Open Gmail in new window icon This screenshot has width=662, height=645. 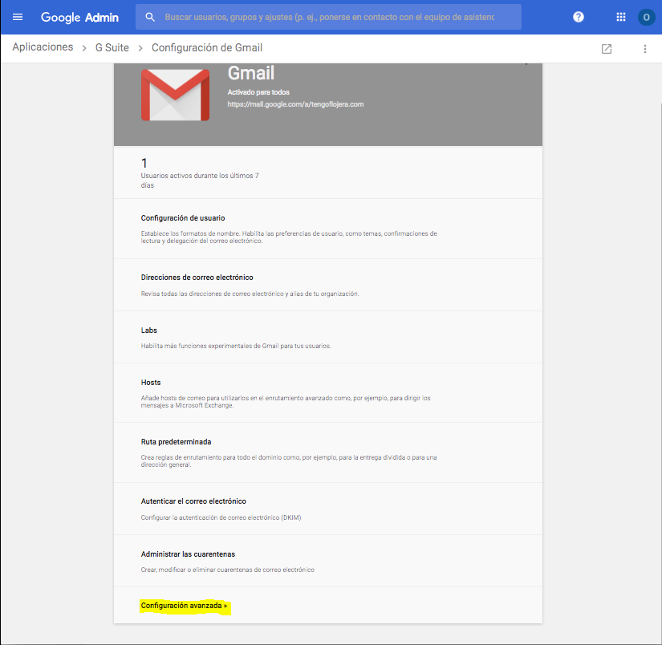[607, 49]
